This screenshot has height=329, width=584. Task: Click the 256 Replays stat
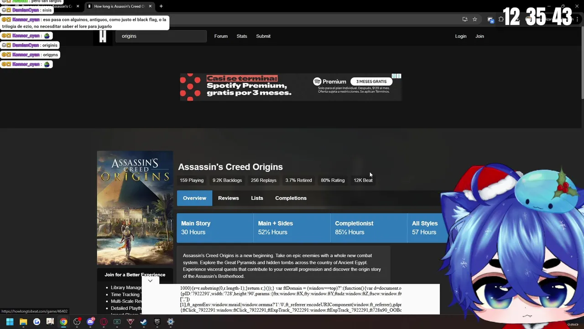tap(264, 180)
